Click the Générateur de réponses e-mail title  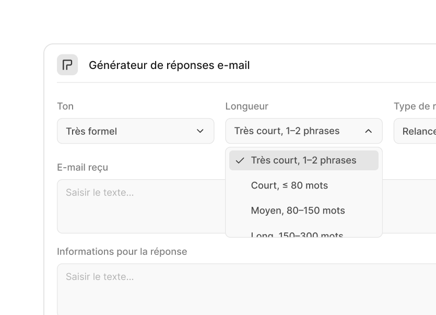click(x=170, y=65)
